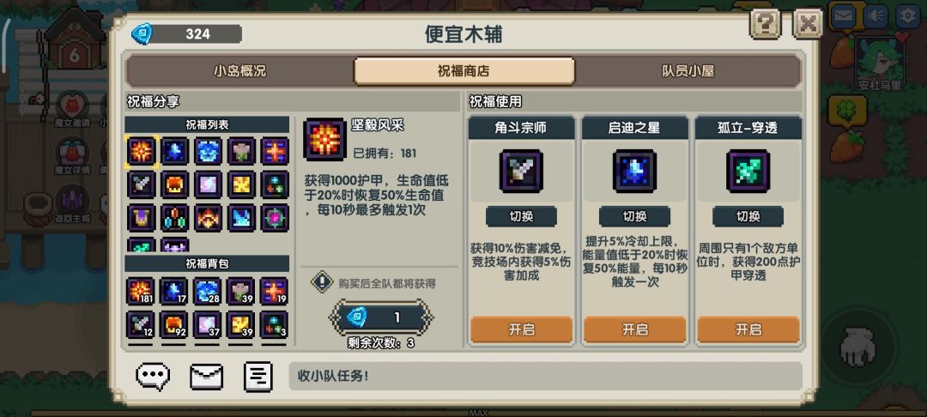The height and width of the screenshot is (417, 927).
Task: Click the green 孤立-穿透 blessing icon
Action: coord(748,172)
